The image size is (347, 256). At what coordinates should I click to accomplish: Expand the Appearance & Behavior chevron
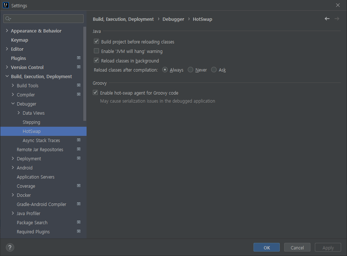7,31
